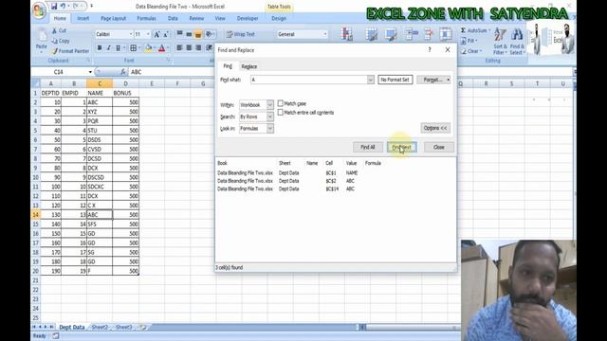The image size is (607, 341).
Task: Set top vertical alignment
Action: coord(179,34)
